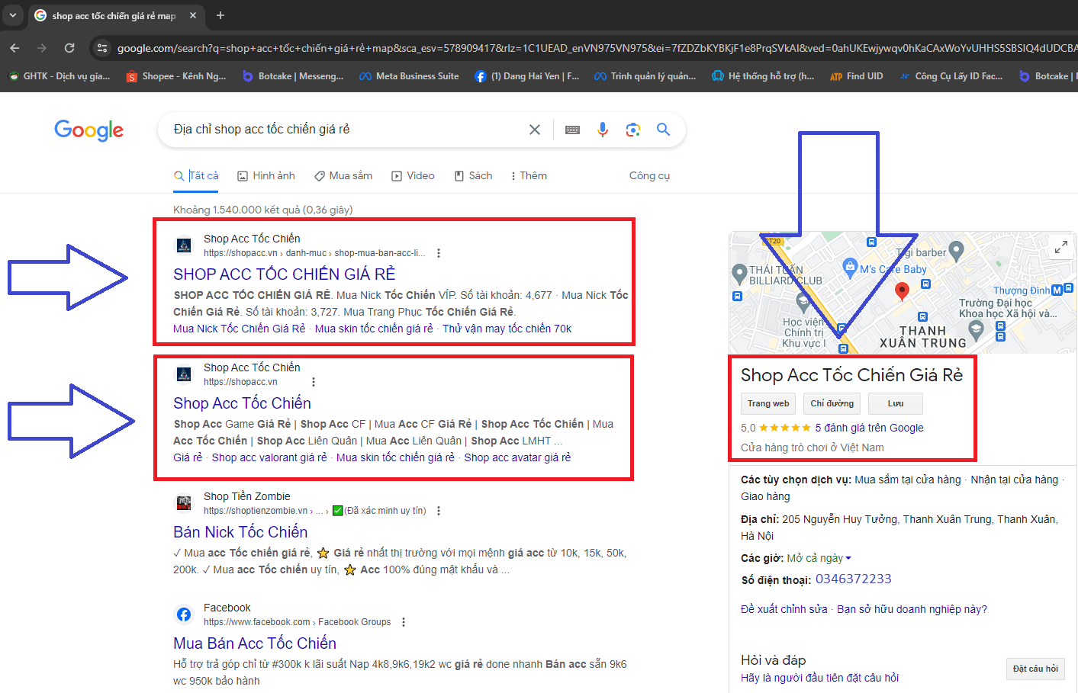
Task: Open Thử vận may tốc chiến 70k sitelink
Action: click(x=507, y=329)
